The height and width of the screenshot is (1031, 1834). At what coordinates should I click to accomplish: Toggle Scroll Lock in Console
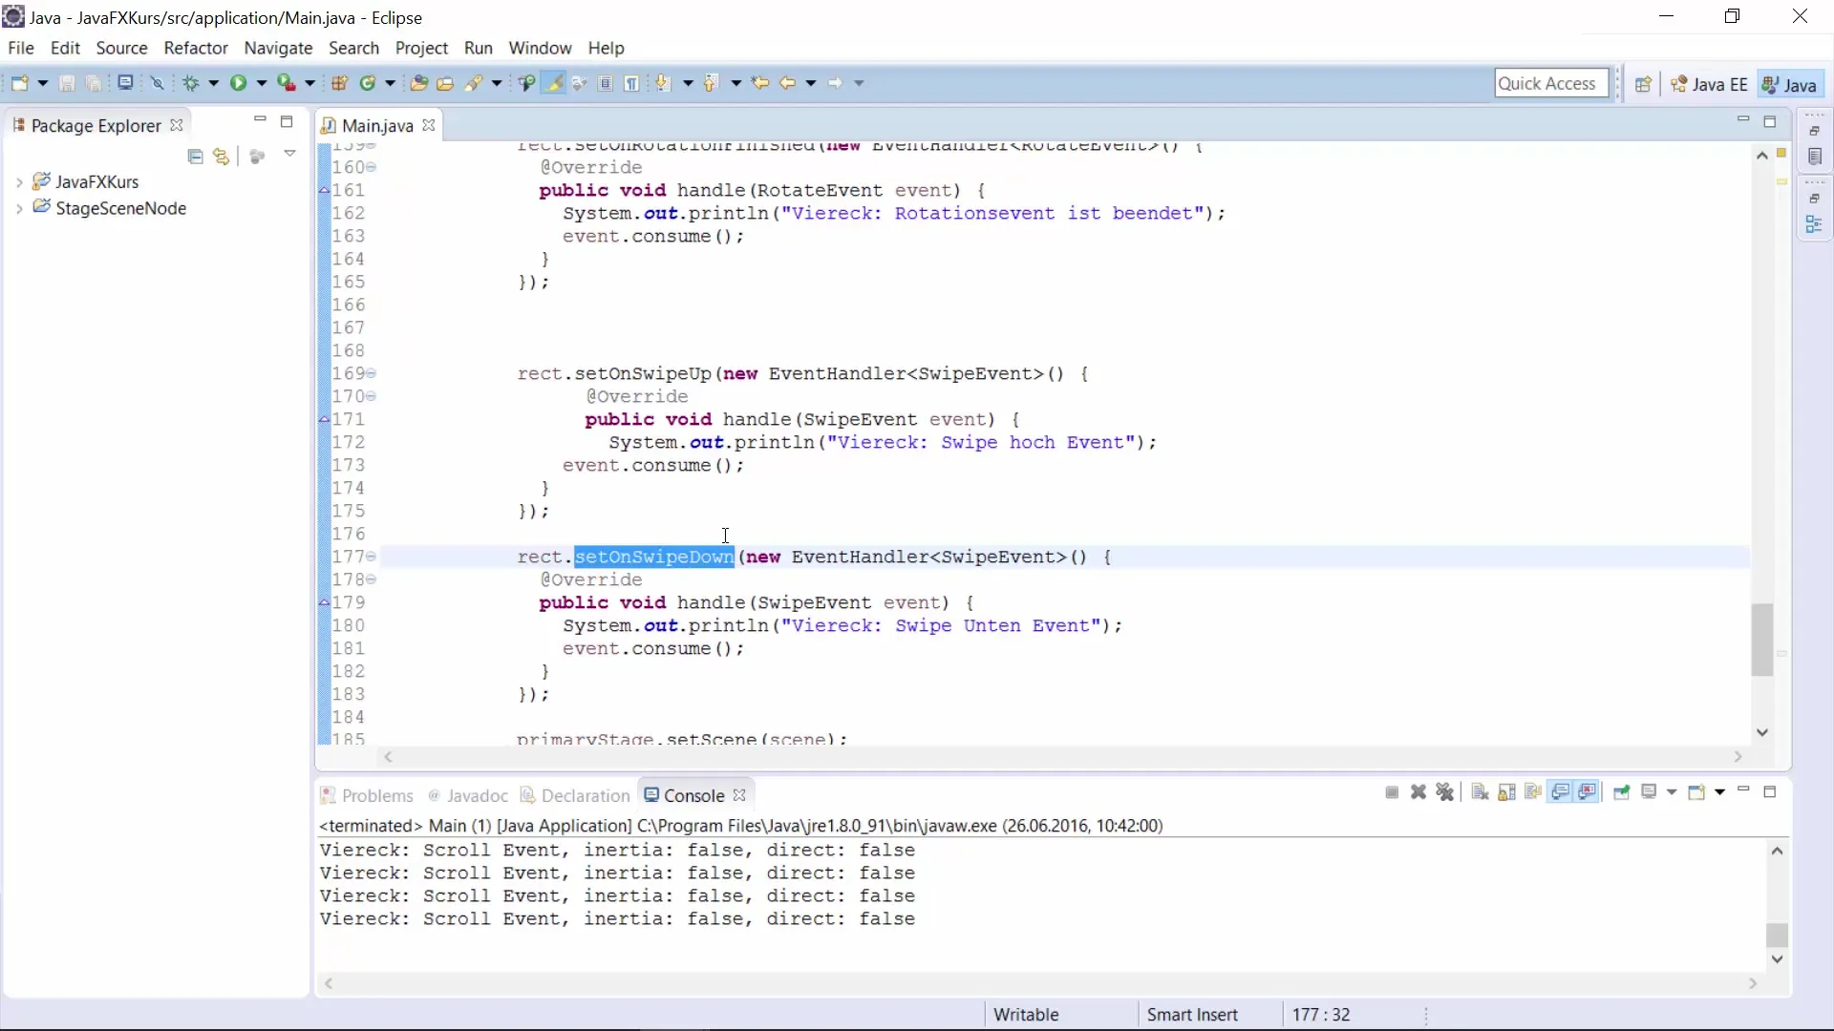(1507, 792)
